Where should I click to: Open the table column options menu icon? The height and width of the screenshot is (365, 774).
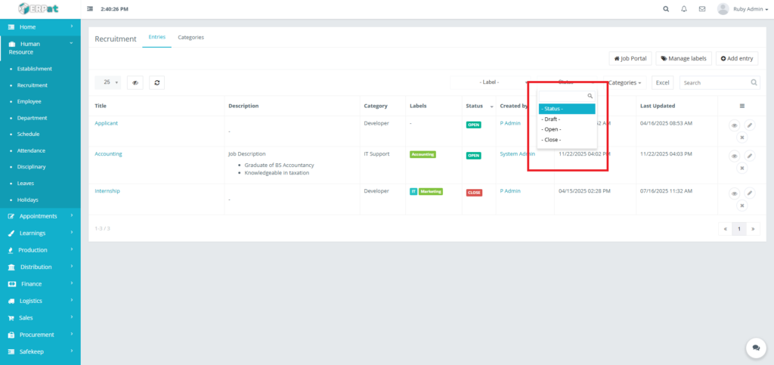click(741, 106)
